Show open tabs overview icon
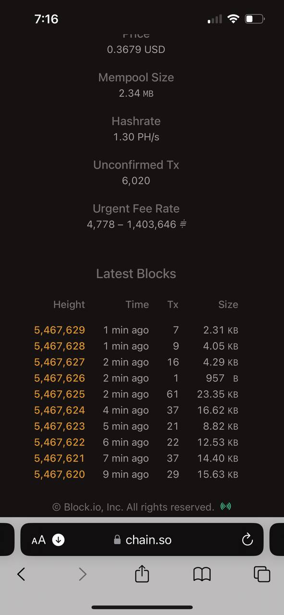This screenshot has width=284, height=615. click(x=262, y=574)
